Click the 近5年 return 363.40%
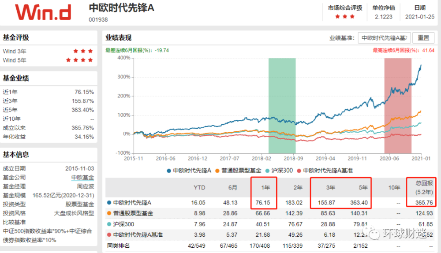441x253 pixels. (83, 110)
